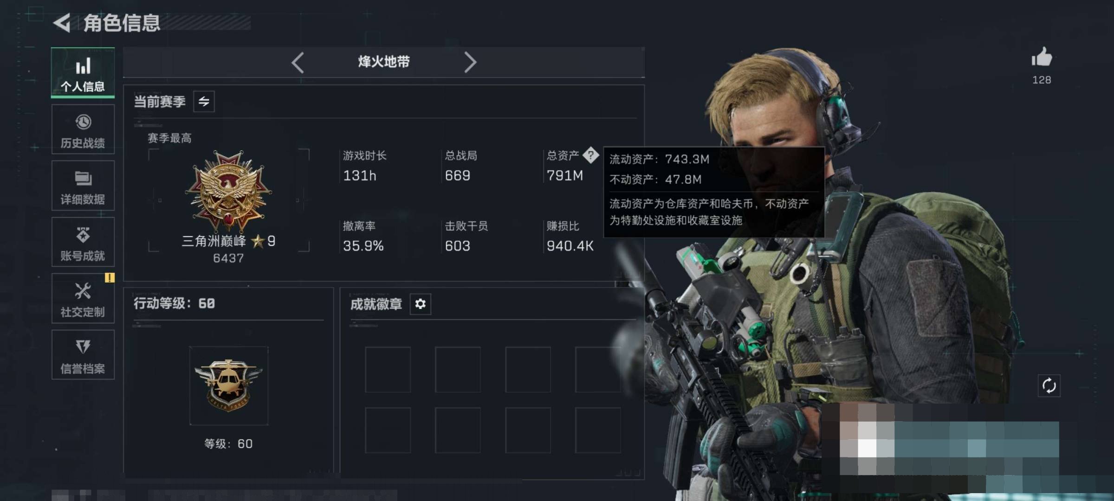Viewport: 1114px width, 501px height.
Task: Toggle season view next to 当前赛季
Action: pos(204,102)
